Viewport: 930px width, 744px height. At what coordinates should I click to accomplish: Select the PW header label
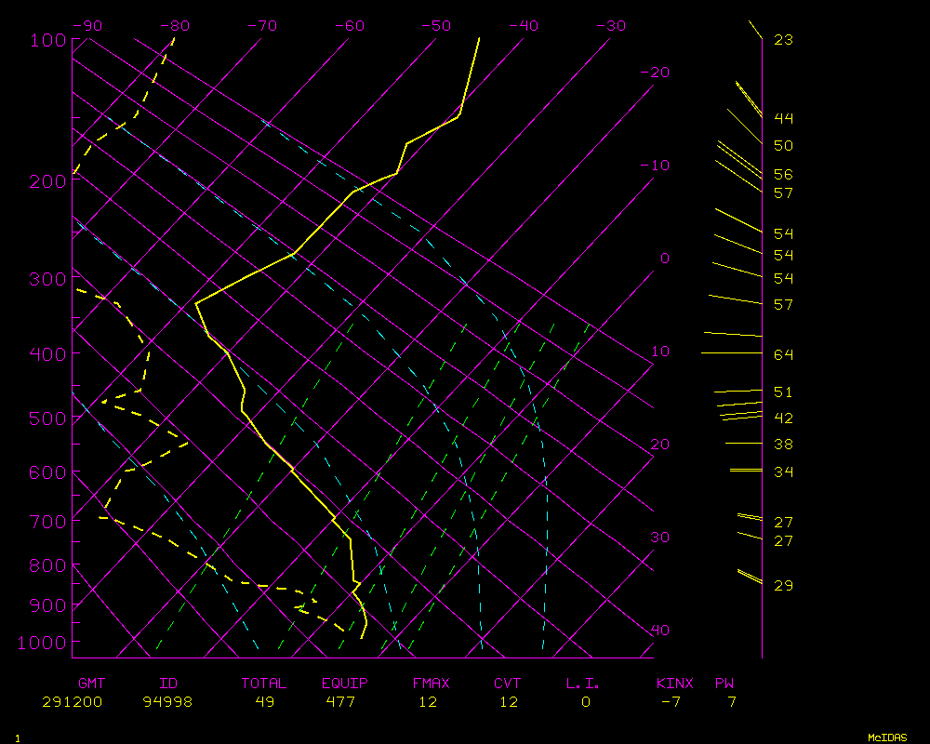[724, 684]
